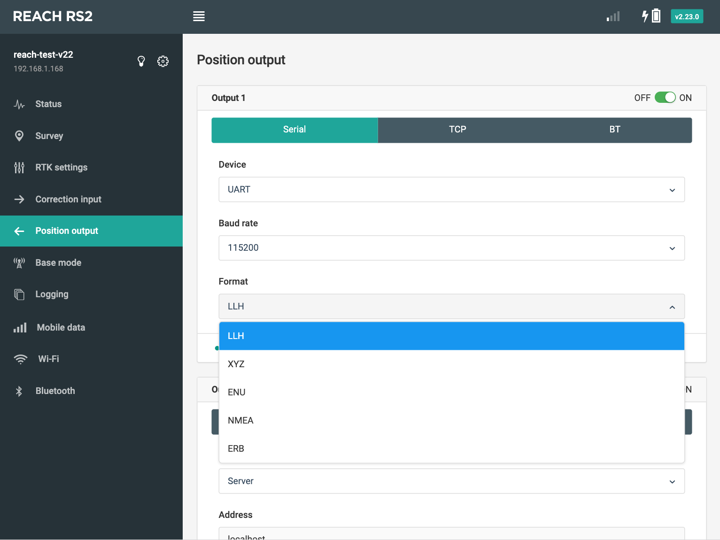
Task: Collapse the Format dropdown showing LLH
Action: [x=451, y=307]
